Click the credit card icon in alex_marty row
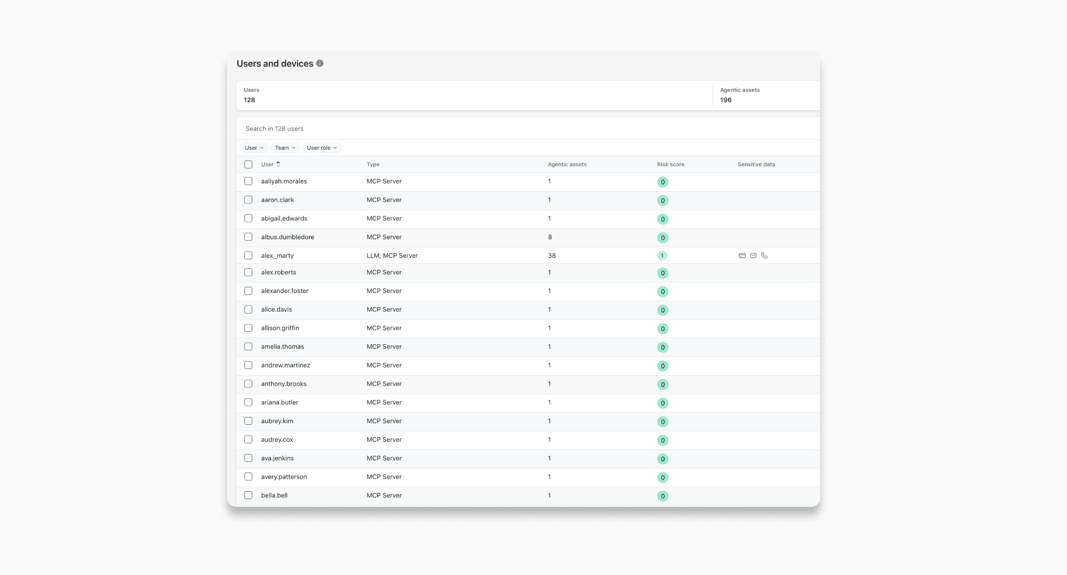1067x575 pixels. coord(742,256)
